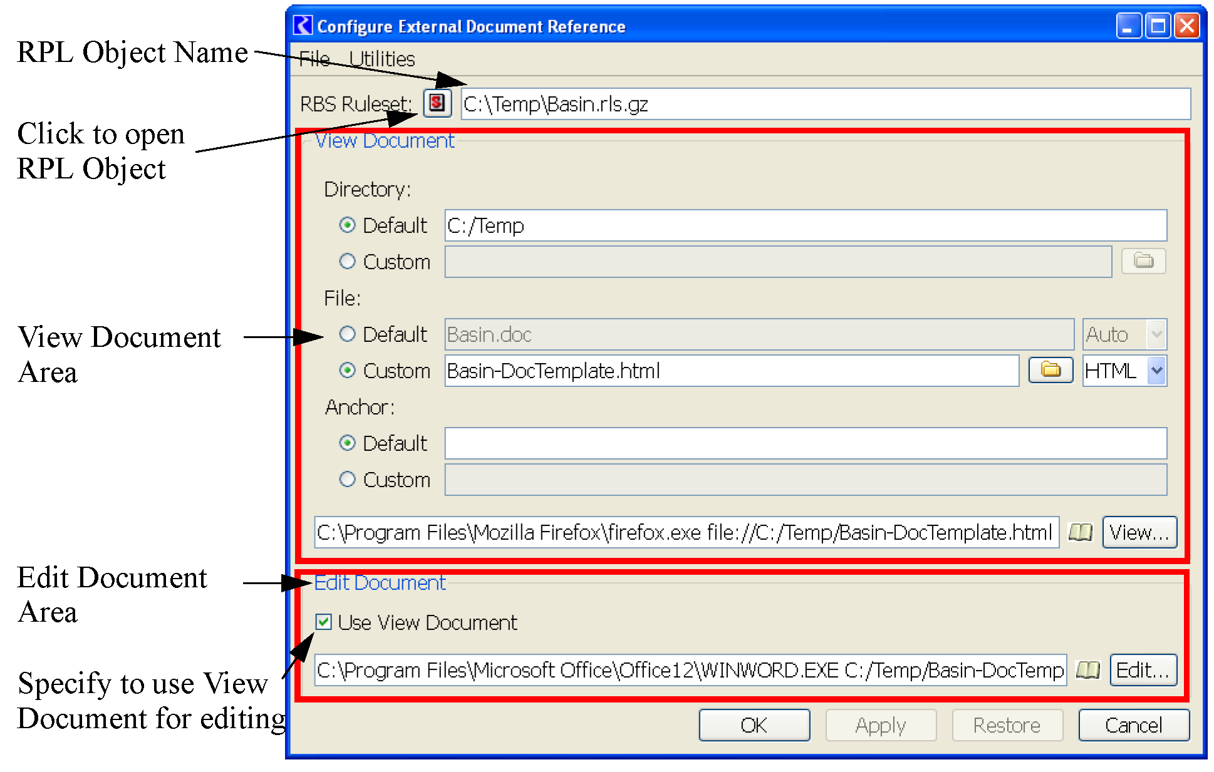Open the Auto file type dropdown
The height and width of the screenshot is (772, 1214).
click(1156, 334)
